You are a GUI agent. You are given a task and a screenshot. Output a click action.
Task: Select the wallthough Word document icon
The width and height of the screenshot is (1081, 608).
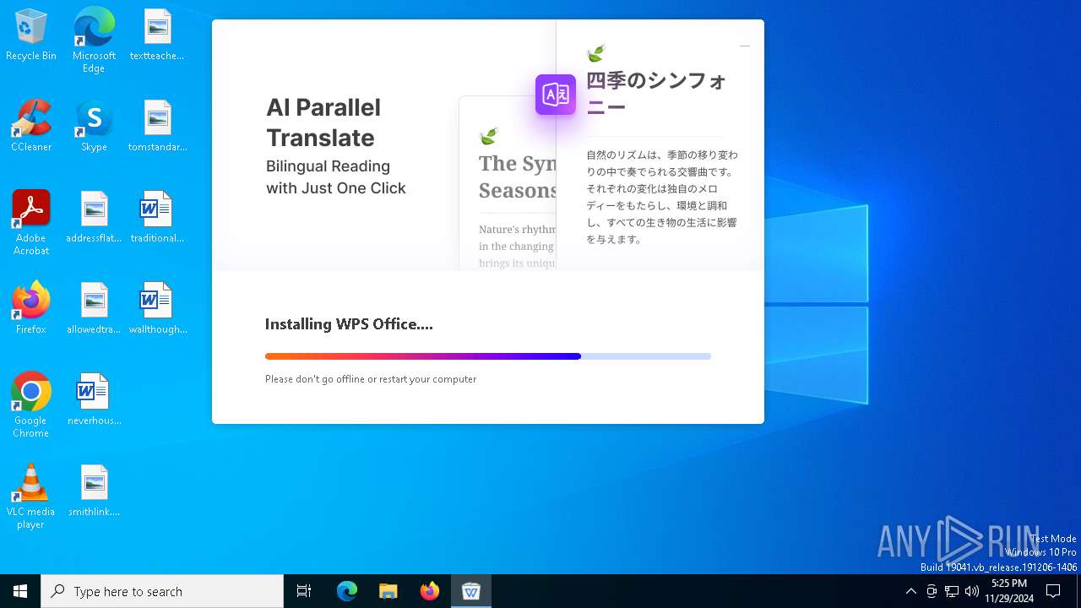tap(157, 308)
